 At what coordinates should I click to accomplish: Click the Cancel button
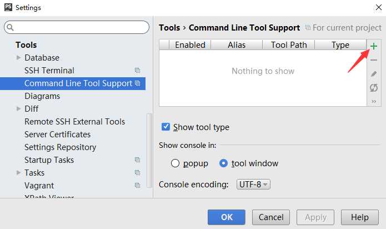[x=271, y=217]
